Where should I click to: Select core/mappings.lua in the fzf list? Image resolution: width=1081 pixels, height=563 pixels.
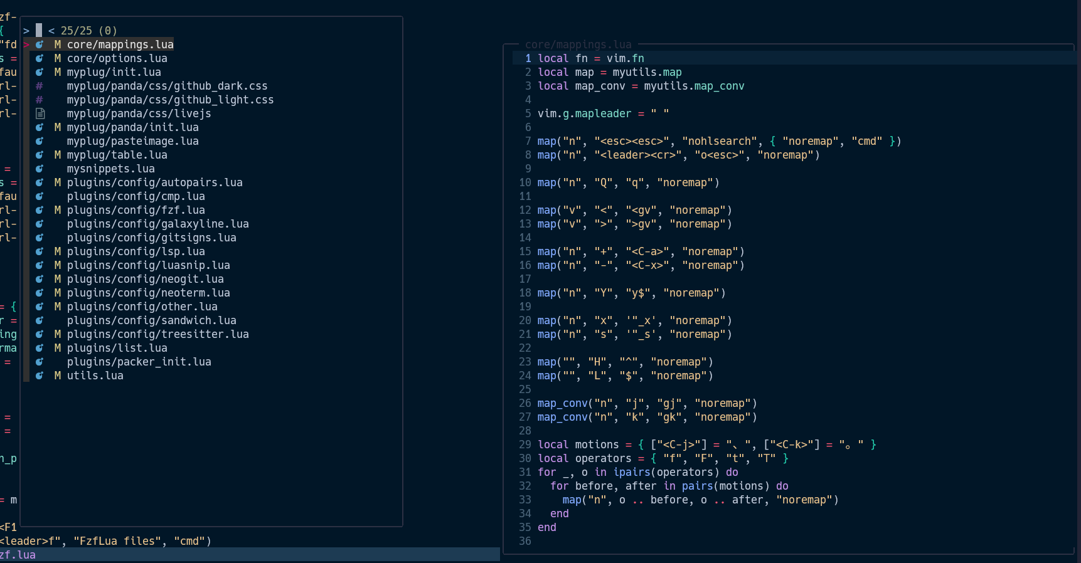click(120, 45)
